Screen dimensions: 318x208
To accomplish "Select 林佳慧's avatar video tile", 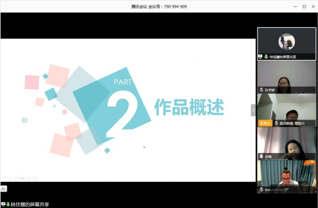I will pos(286,42).
